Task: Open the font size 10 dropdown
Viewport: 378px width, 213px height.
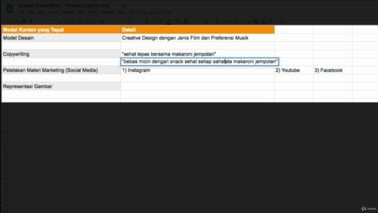Action: point(133,21)
